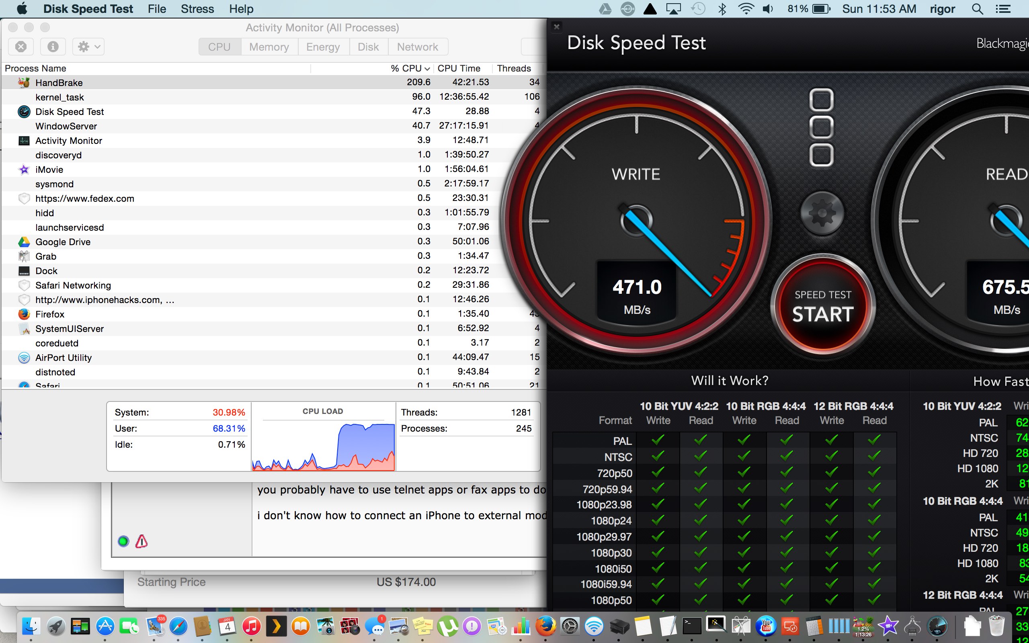Switch to the Energy tab
Screen dimensions: 1029x643
tap(323, 47)
